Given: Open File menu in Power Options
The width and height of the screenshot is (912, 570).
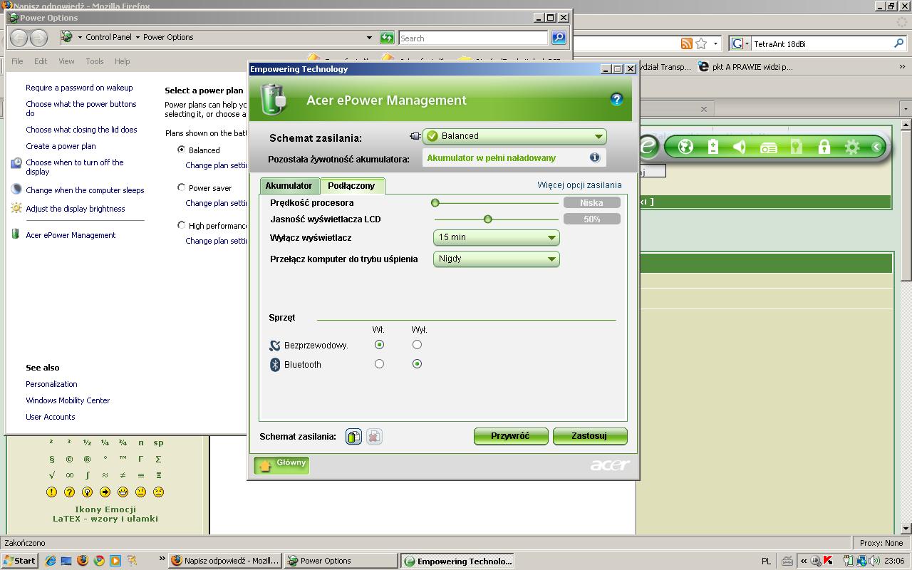Looking at the screenshot, I should 17,61.
